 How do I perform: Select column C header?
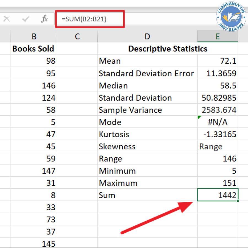tap(77, 36)
